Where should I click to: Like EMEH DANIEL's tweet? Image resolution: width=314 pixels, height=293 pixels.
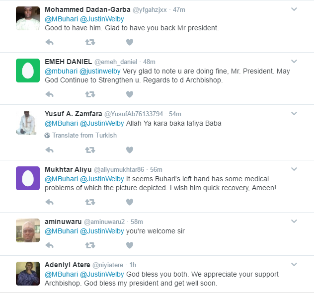130,94
